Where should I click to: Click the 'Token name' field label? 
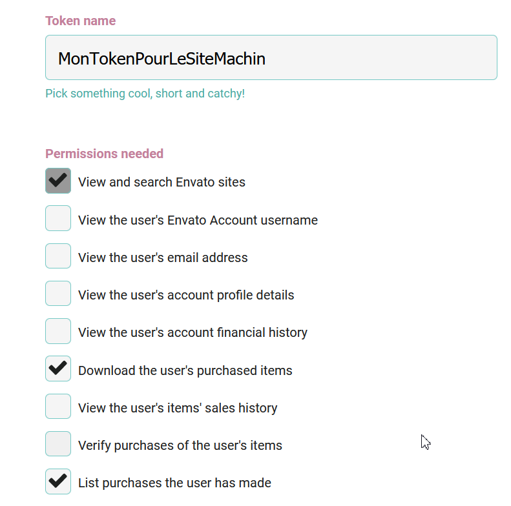(x=81, y=21)
